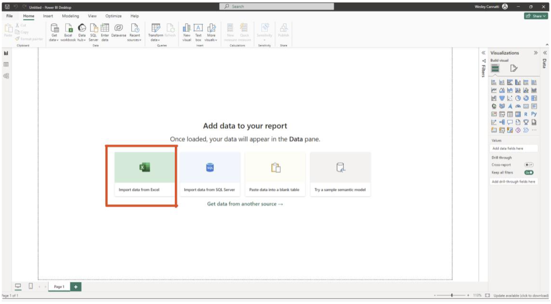The image size is (551, 304).
Task: Open the Modeling ribbon tab
Action: click(x=70, y=16)
